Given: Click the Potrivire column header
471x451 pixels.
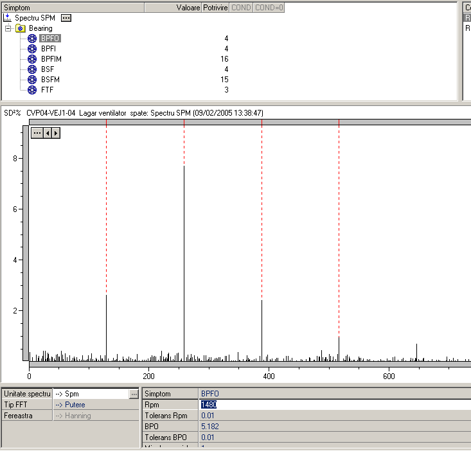Looking at the screenshot, I should pyautogui.click(x=215, y=8).
